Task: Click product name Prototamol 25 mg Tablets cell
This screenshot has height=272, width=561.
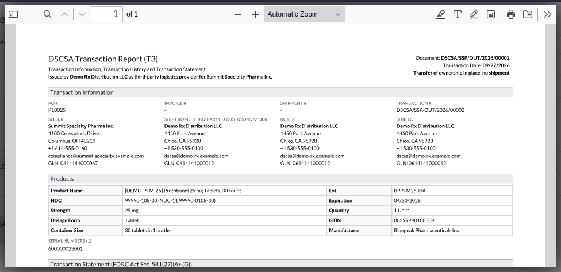Action: [224, 191]
